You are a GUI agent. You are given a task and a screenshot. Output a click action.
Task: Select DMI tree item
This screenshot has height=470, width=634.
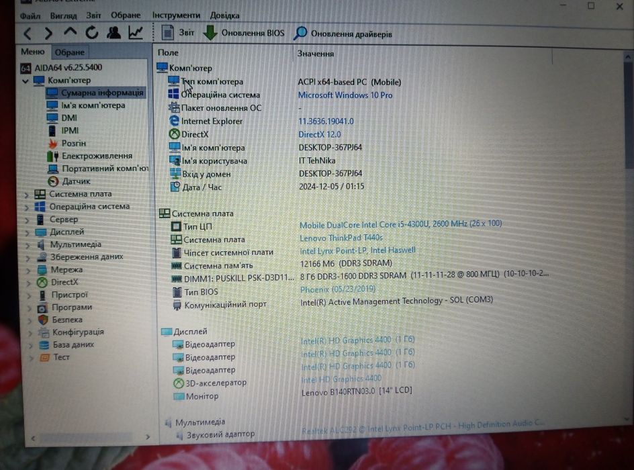(x=62, y=118)
